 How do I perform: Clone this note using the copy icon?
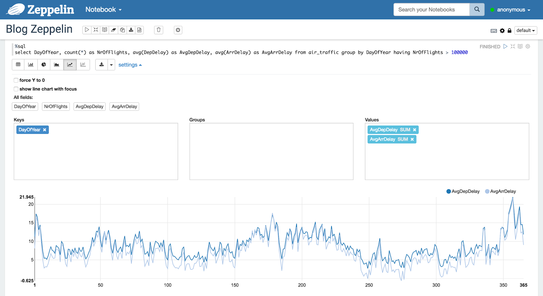click(x=122, y=30)
